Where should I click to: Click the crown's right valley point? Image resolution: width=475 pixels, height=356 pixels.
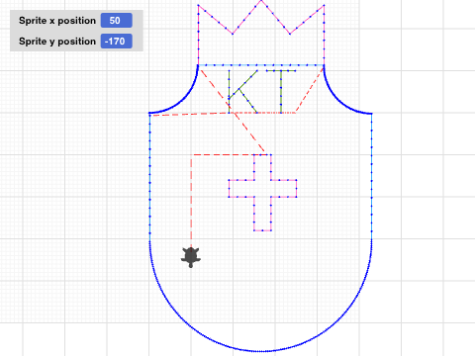click(x=290, y=34)
